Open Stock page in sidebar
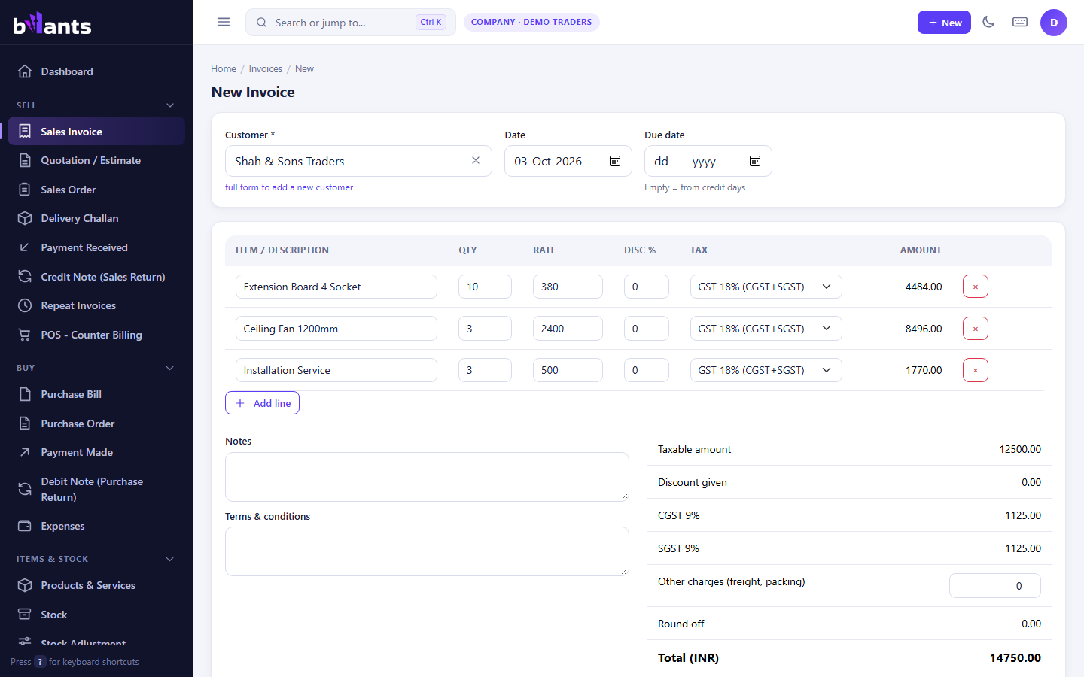 point(96,615)
